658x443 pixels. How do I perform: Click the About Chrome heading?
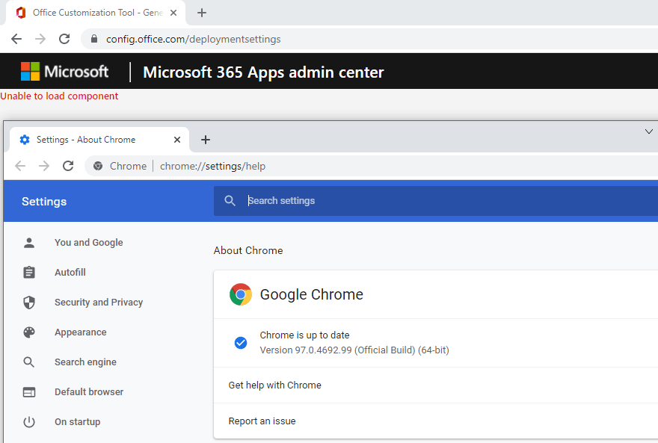click(x=248, y=250)
